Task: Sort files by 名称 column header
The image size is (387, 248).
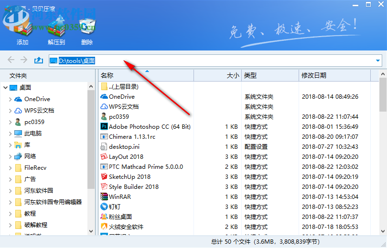Action: [146, 75]
